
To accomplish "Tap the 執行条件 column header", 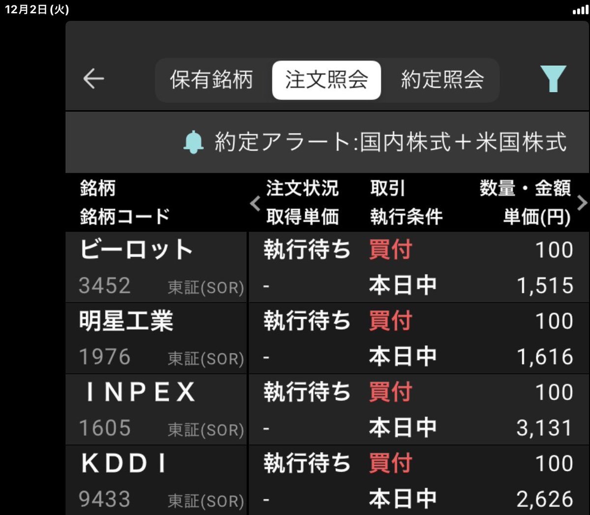I will coord(407,216).
